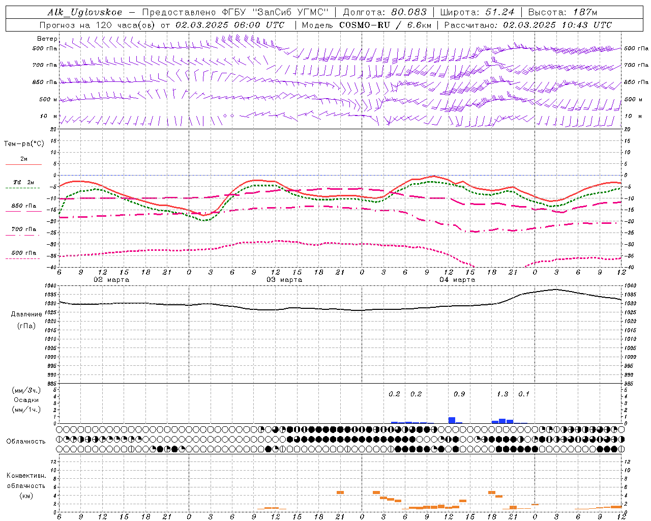Click the 20 value at top of left temperature axis

pyautogui.click(x=53, y=129)
